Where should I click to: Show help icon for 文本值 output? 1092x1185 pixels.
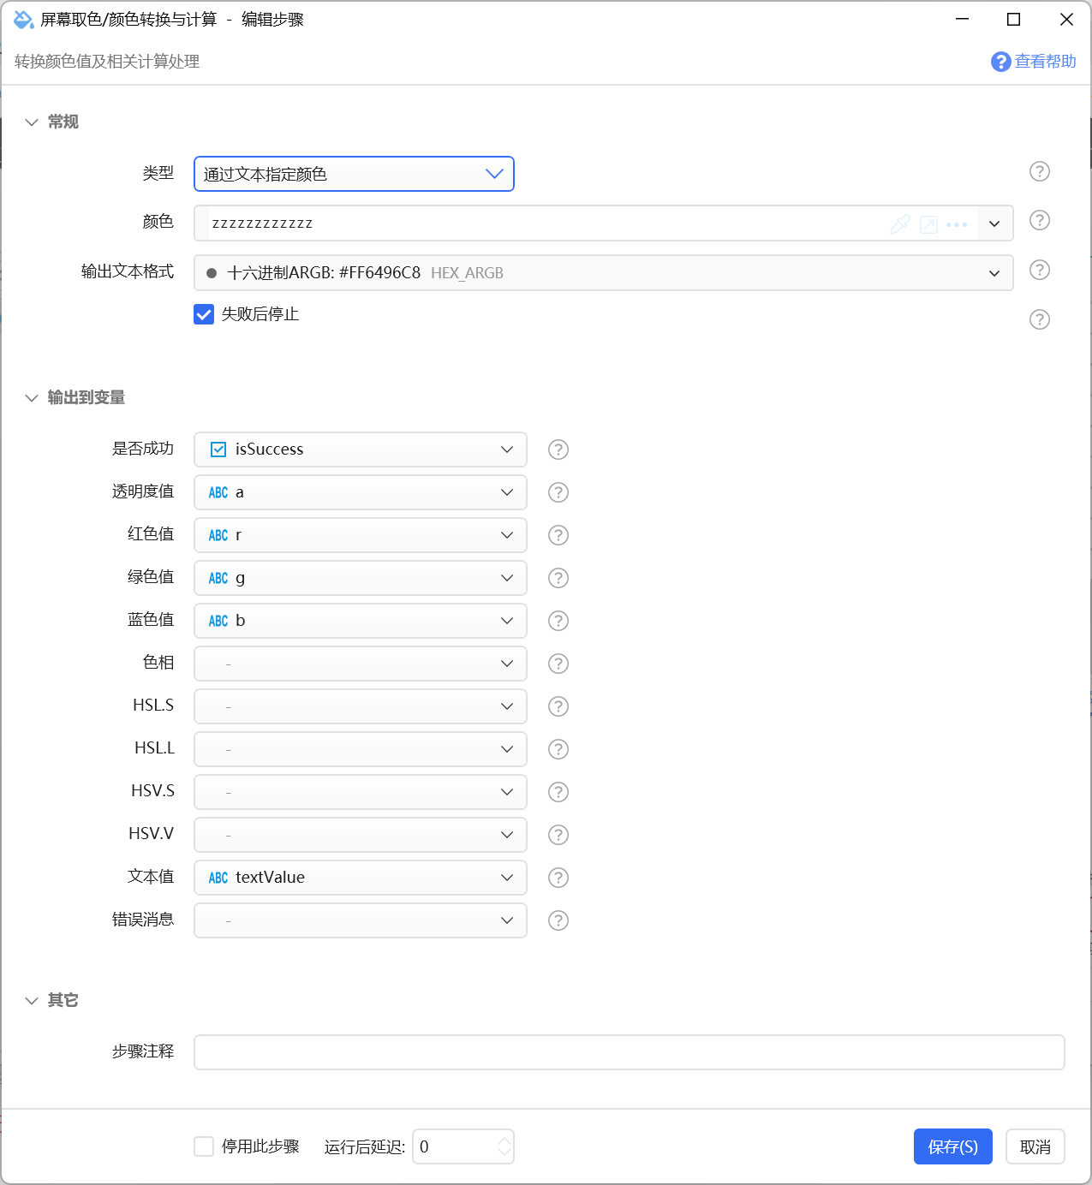coord(558,878)
